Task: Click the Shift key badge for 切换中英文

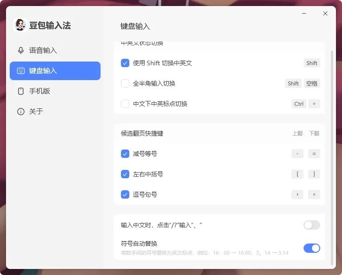Action: coord(312,63)
